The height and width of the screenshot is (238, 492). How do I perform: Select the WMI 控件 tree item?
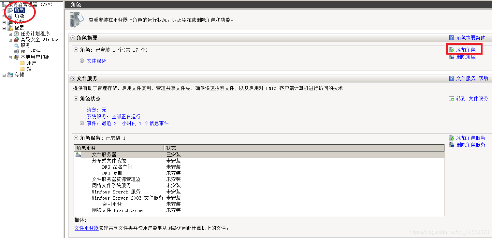click(30, 51)
